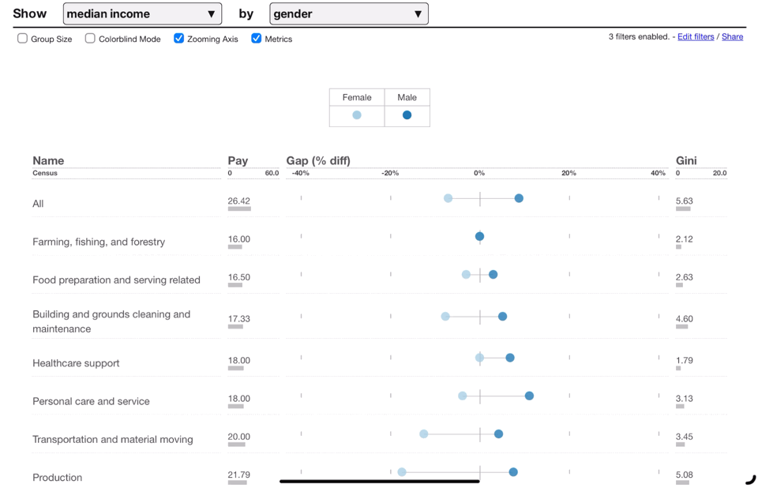Image resolution: width=758 pixels, height=488 pixels.
Task: Open the median income Show dropdown
Action: pos(142,13)
